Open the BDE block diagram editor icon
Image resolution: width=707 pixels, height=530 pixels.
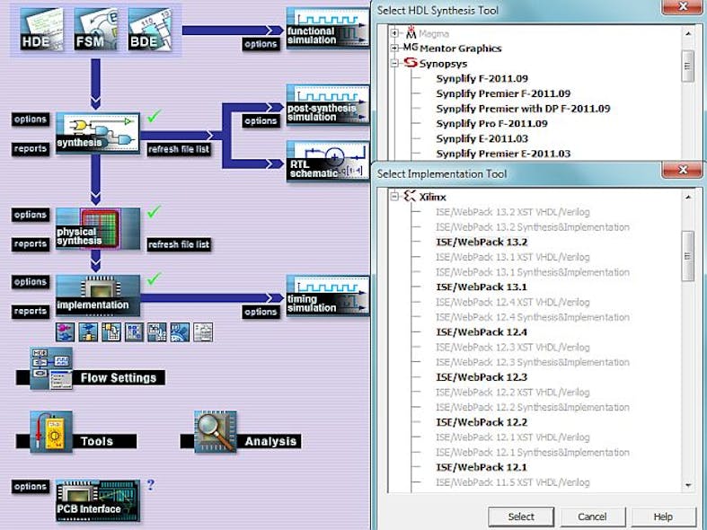point(150,30)
